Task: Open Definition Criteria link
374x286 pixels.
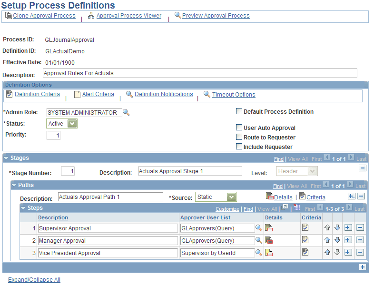Action: point(37,94)
